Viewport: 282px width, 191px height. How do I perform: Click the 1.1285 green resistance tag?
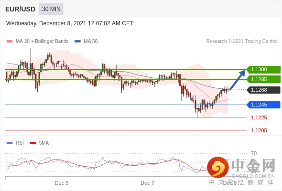[263, 79]
